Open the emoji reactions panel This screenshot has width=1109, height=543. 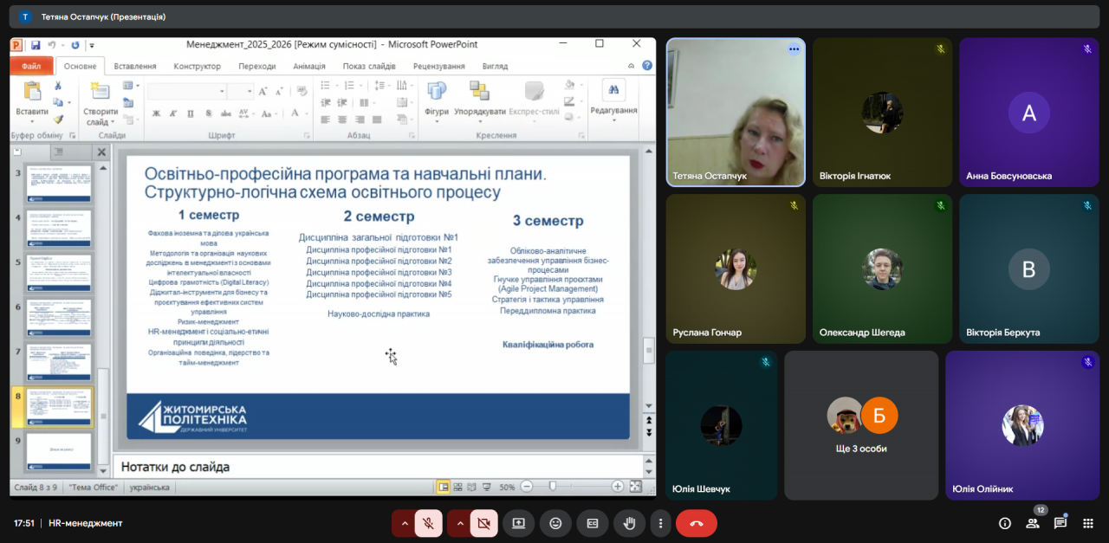pos(555,523)
